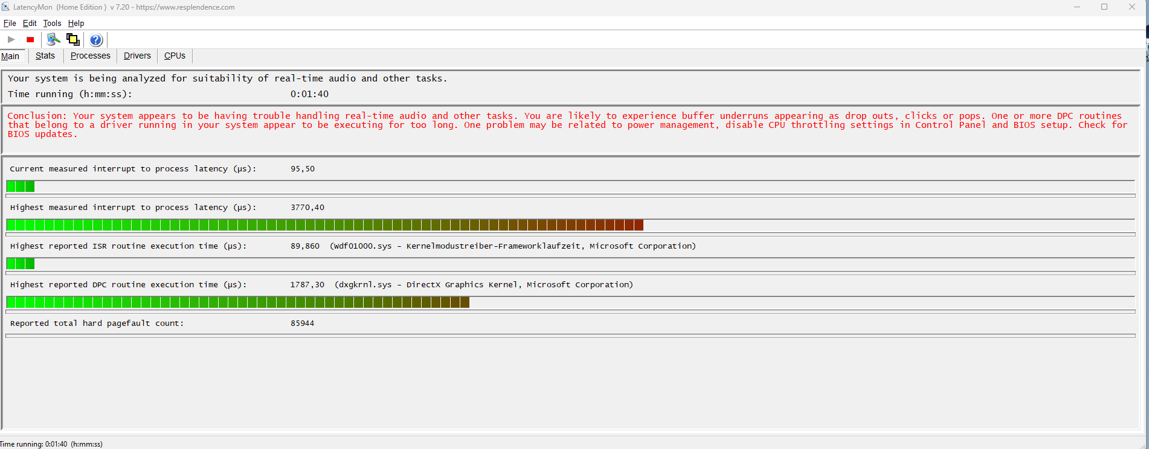
Task: Close the LatencyMon window
Action: tap(1132, 7)
